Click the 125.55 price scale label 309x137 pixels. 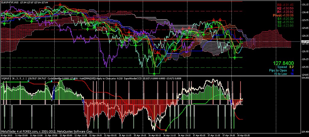coord(305,67)
